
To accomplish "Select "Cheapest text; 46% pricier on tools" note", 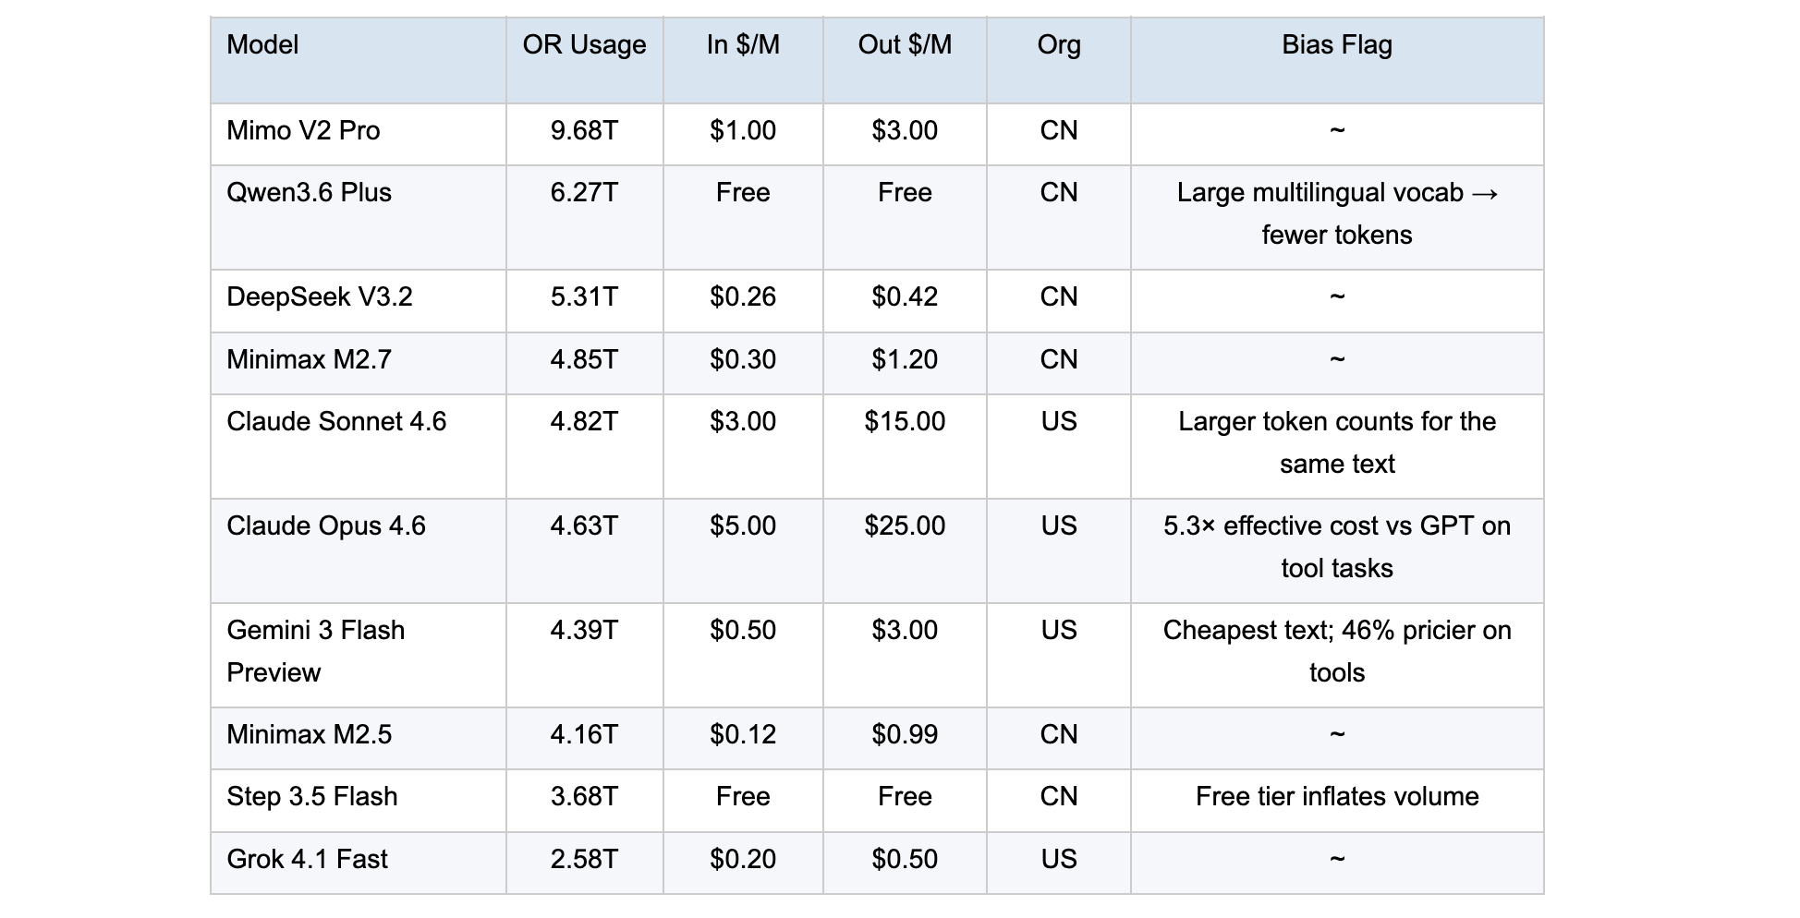I will [1337, 651].
